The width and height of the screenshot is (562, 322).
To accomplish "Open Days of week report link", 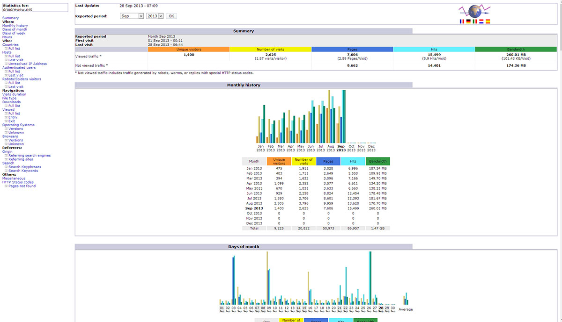I will coord(14,33).
